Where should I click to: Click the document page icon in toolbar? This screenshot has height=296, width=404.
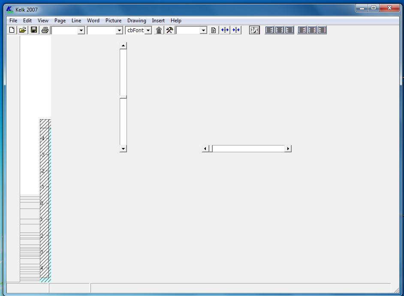pos(214,30)
